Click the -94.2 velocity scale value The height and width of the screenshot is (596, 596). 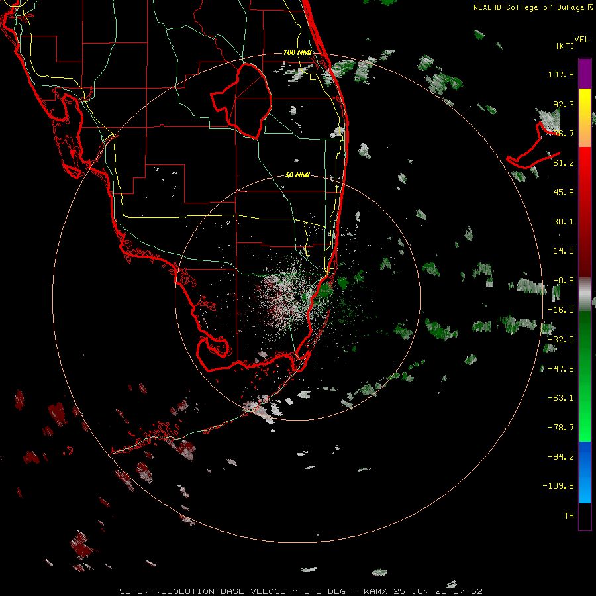[x=561, y=457]
